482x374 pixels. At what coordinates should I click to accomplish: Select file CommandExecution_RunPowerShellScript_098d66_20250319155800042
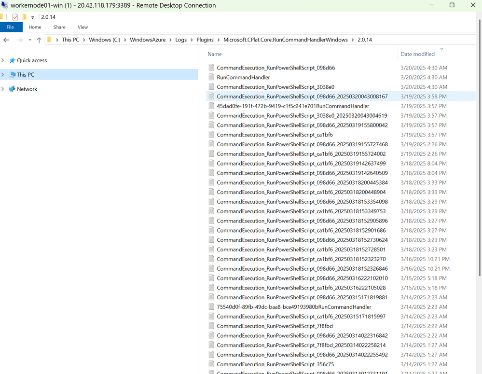click(302, 125)
